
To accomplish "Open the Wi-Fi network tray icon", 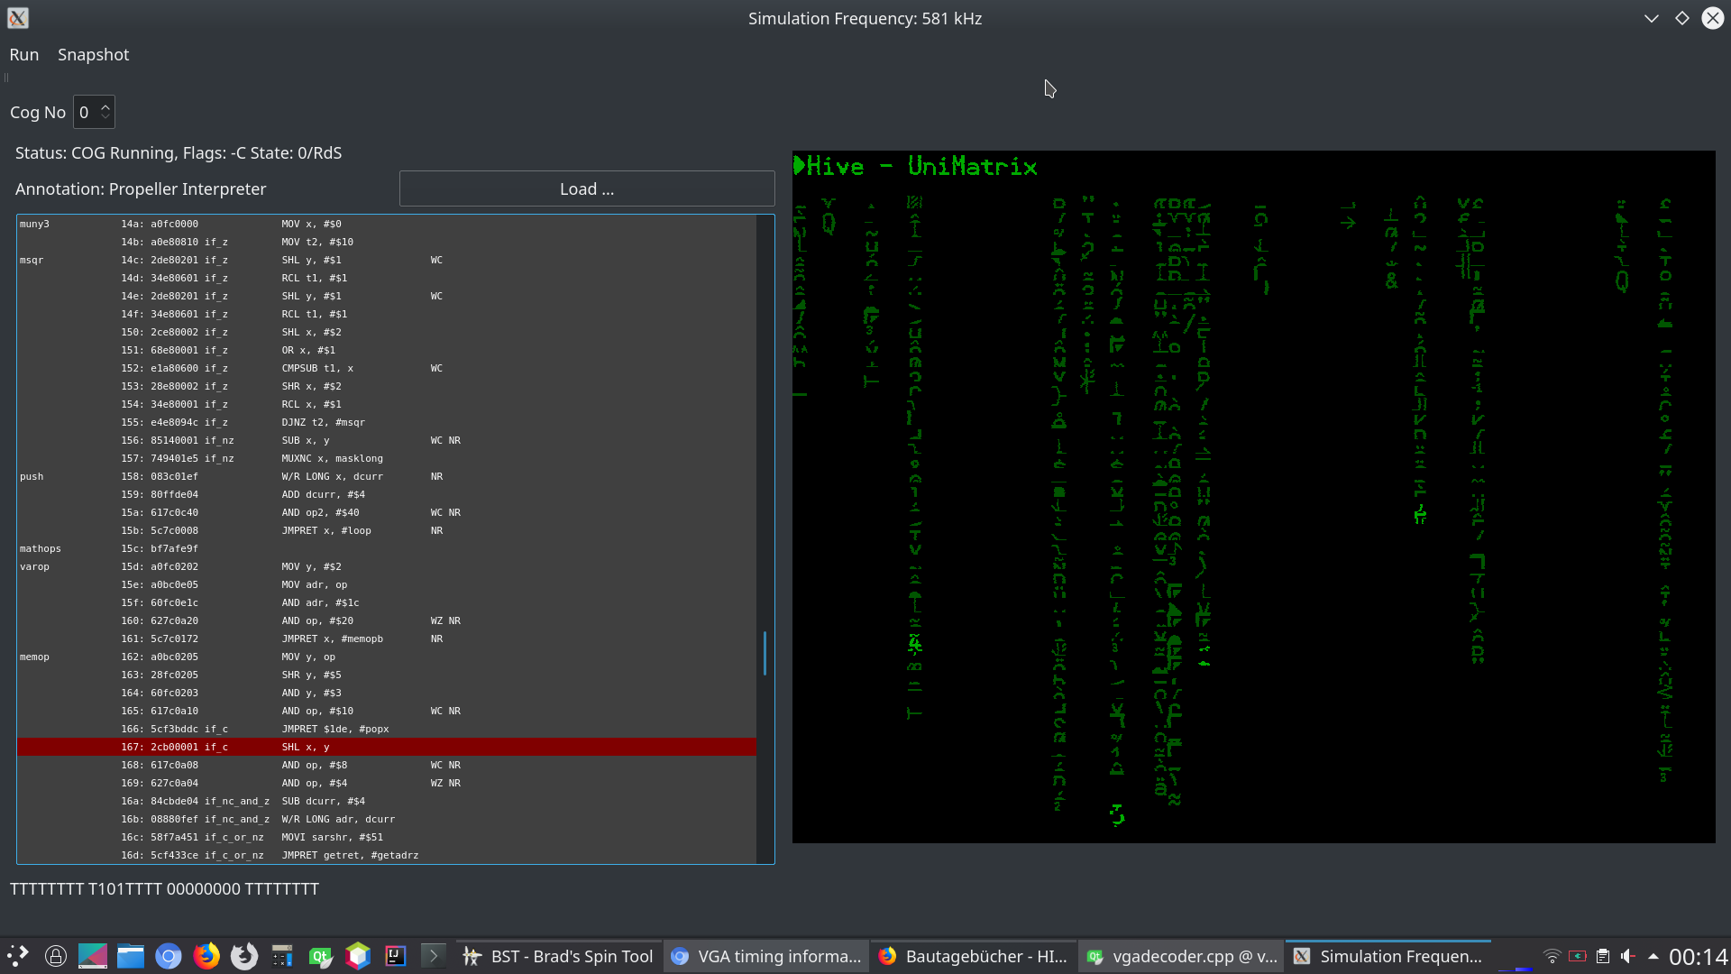I will point(1552,956).
